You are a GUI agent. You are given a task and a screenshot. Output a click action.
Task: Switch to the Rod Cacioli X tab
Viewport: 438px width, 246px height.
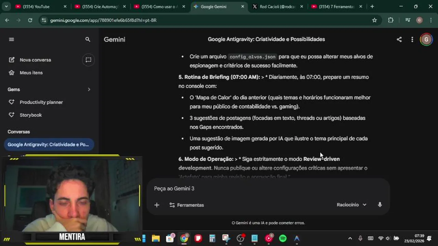coord(278,6)
